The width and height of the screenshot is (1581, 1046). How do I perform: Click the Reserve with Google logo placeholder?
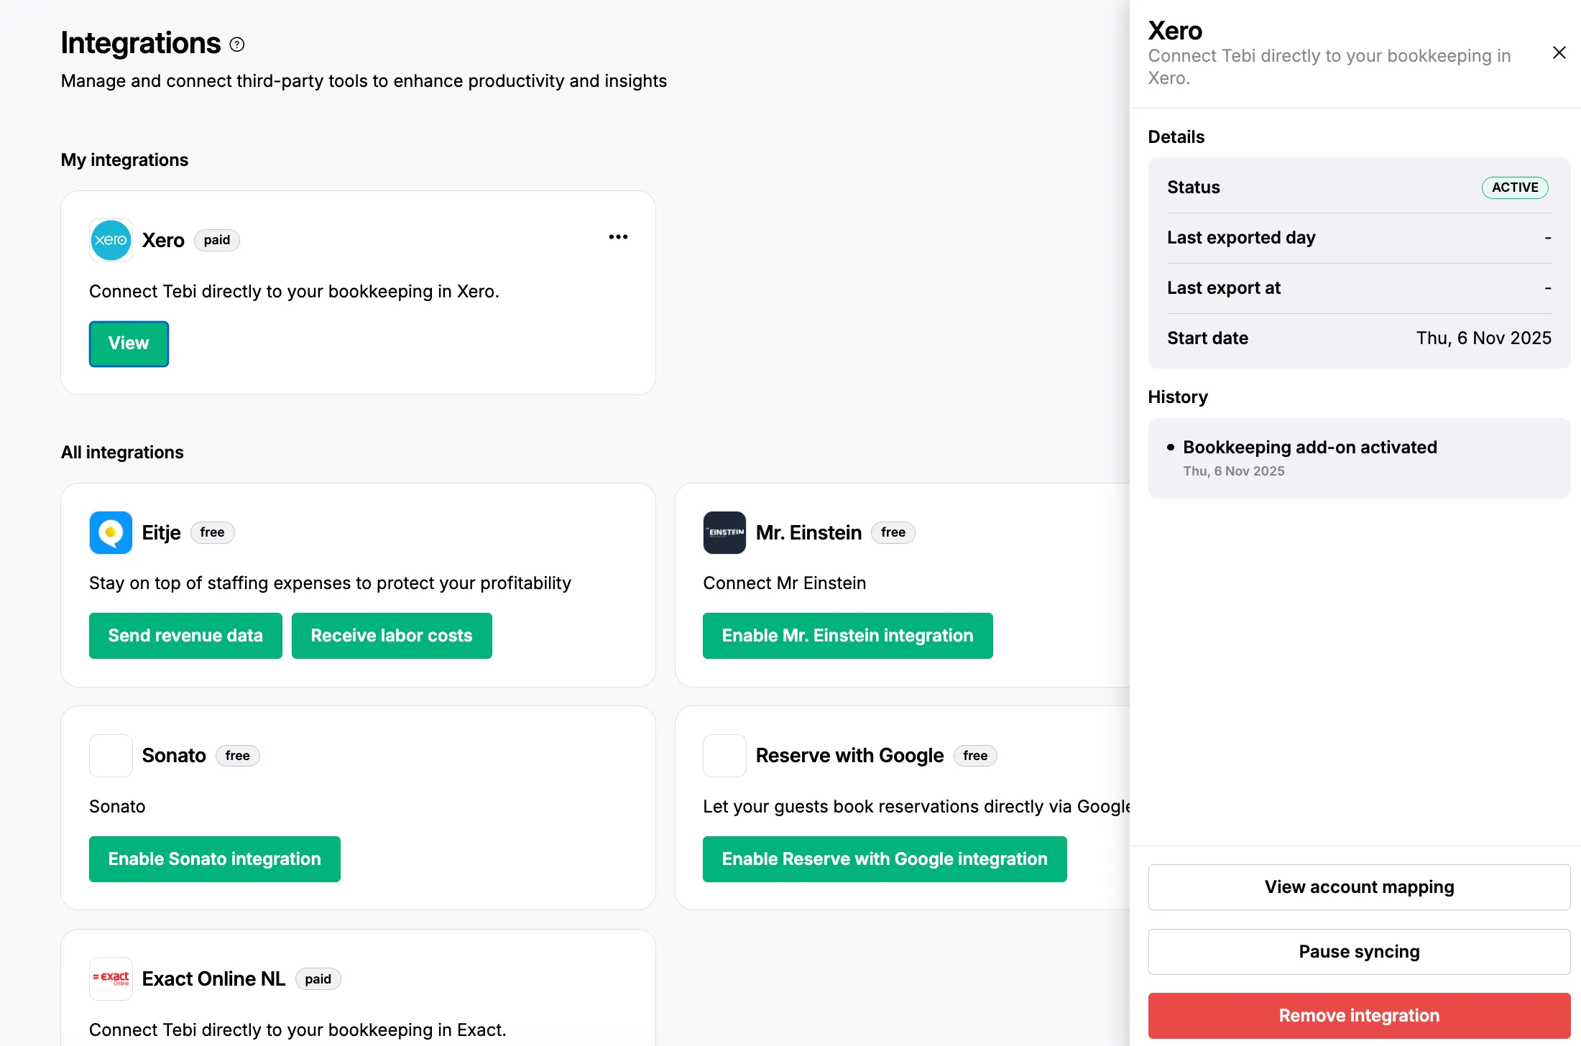coord(724,756)
